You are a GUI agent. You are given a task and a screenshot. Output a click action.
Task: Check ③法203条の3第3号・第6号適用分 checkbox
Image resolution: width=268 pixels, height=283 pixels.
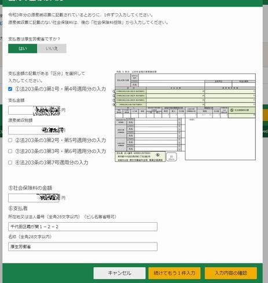10,151
